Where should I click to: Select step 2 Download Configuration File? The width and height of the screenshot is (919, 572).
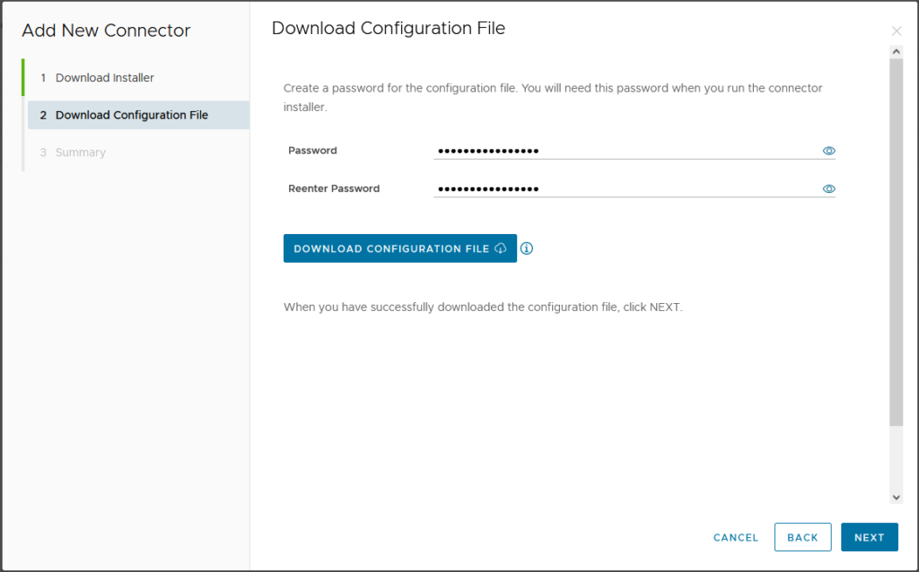[131, 116]
